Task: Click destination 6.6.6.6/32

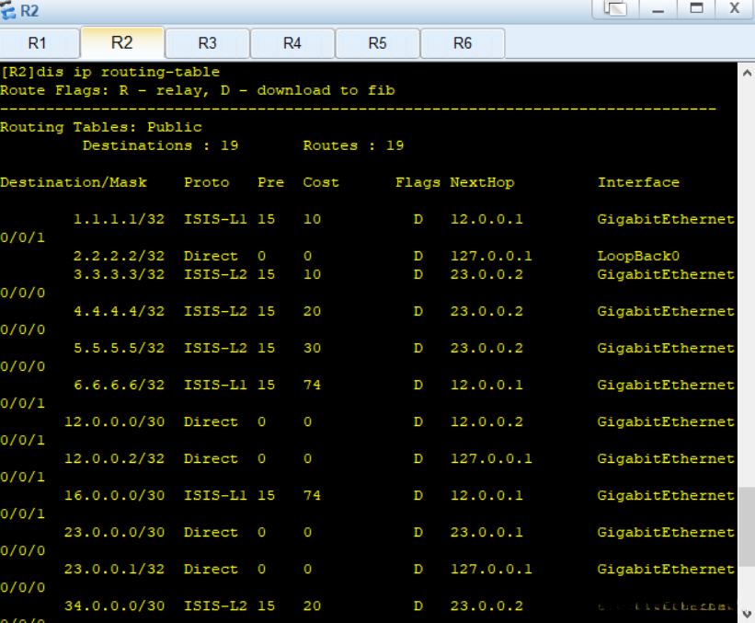Action: (119, 385)
